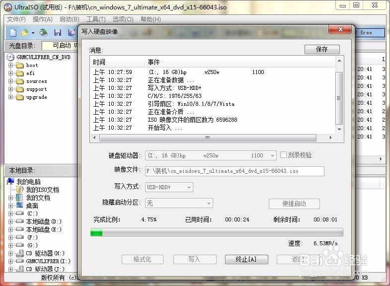Click the support folder icon
This screenshot has height=286, width=390.
[20, 89]
